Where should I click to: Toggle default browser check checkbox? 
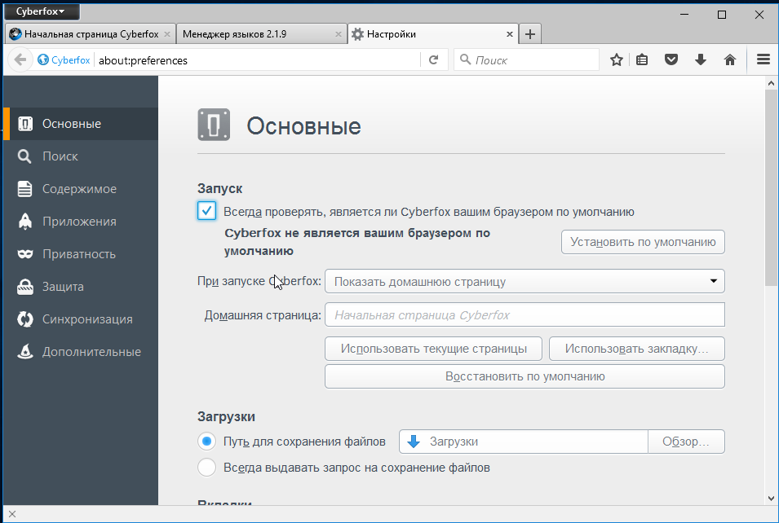point(206,211)
